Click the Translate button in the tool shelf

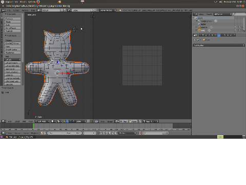[x=12, y=19]
